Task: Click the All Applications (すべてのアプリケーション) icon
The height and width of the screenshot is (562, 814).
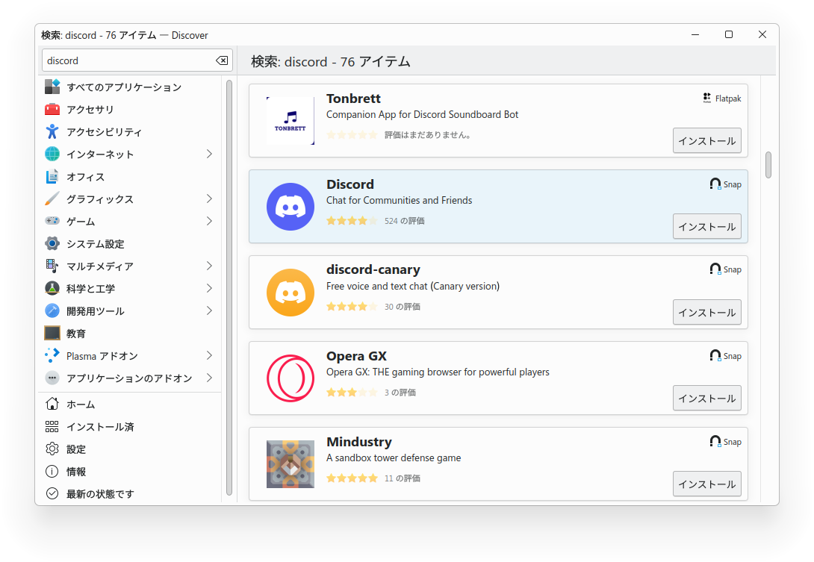Action: pyautogui.click(x=52, y=87)
